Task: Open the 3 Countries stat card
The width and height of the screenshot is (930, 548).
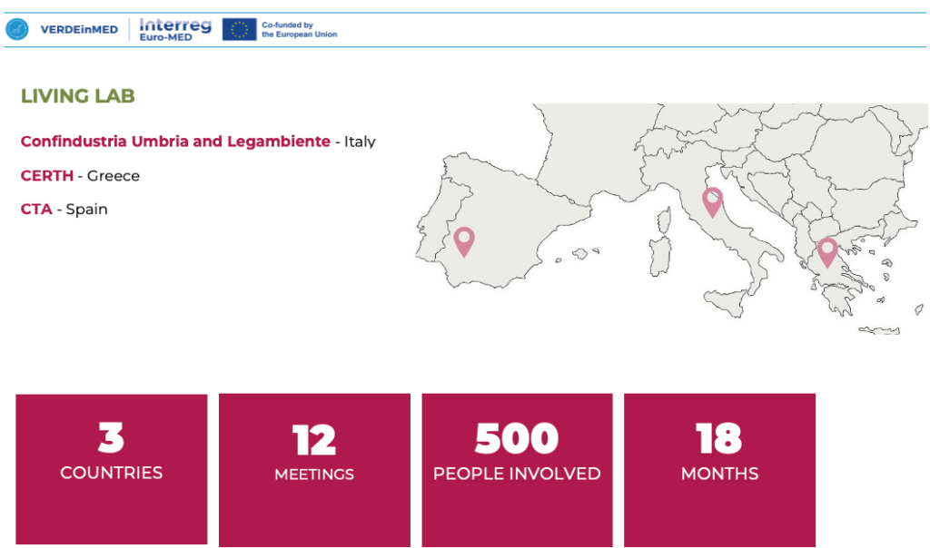Action: click(x=112, y=469)
